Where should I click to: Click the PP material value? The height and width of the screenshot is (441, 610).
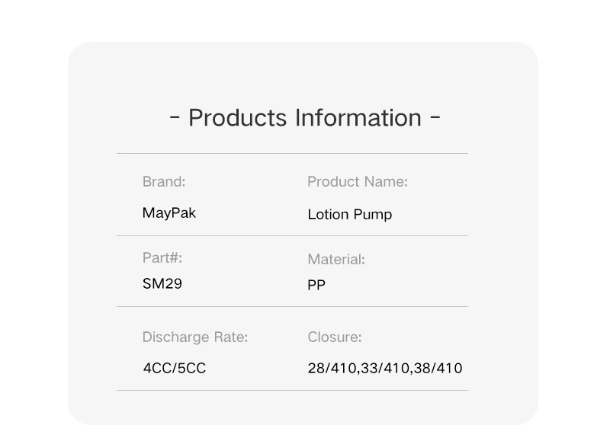pos(316,285)
